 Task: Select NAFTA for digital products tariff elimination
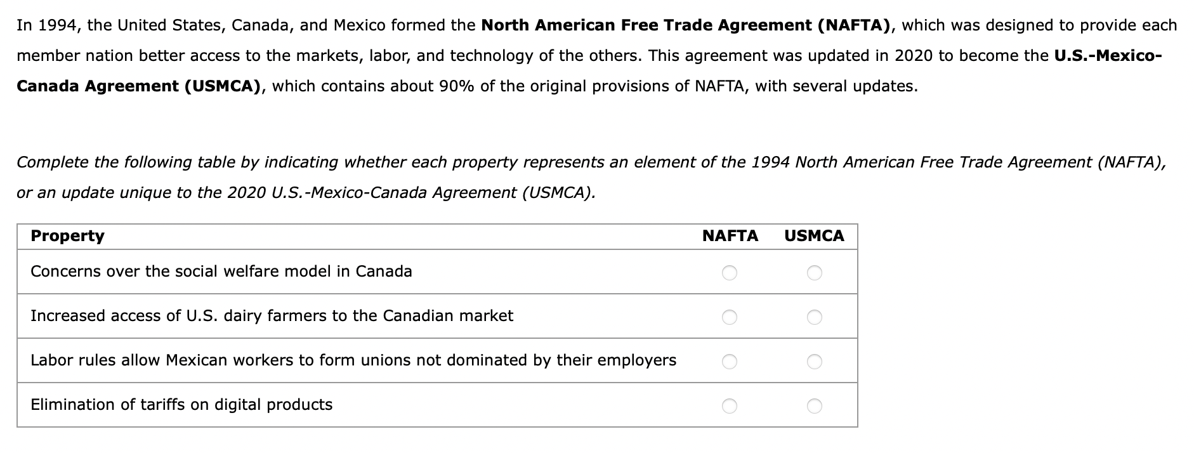[730, 405]
